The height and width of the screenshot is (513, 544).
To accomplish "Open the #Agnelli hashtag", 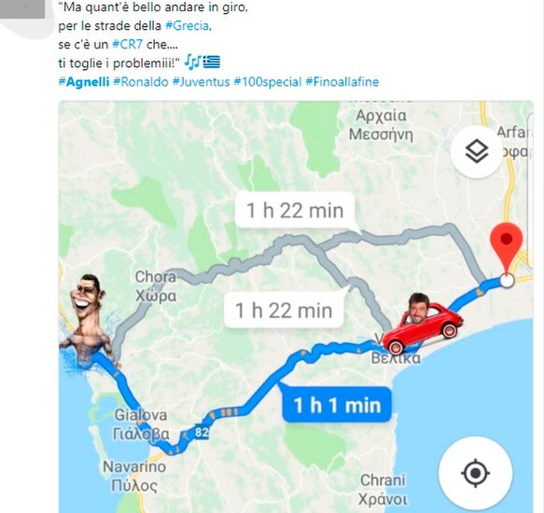I will point(84,82).
